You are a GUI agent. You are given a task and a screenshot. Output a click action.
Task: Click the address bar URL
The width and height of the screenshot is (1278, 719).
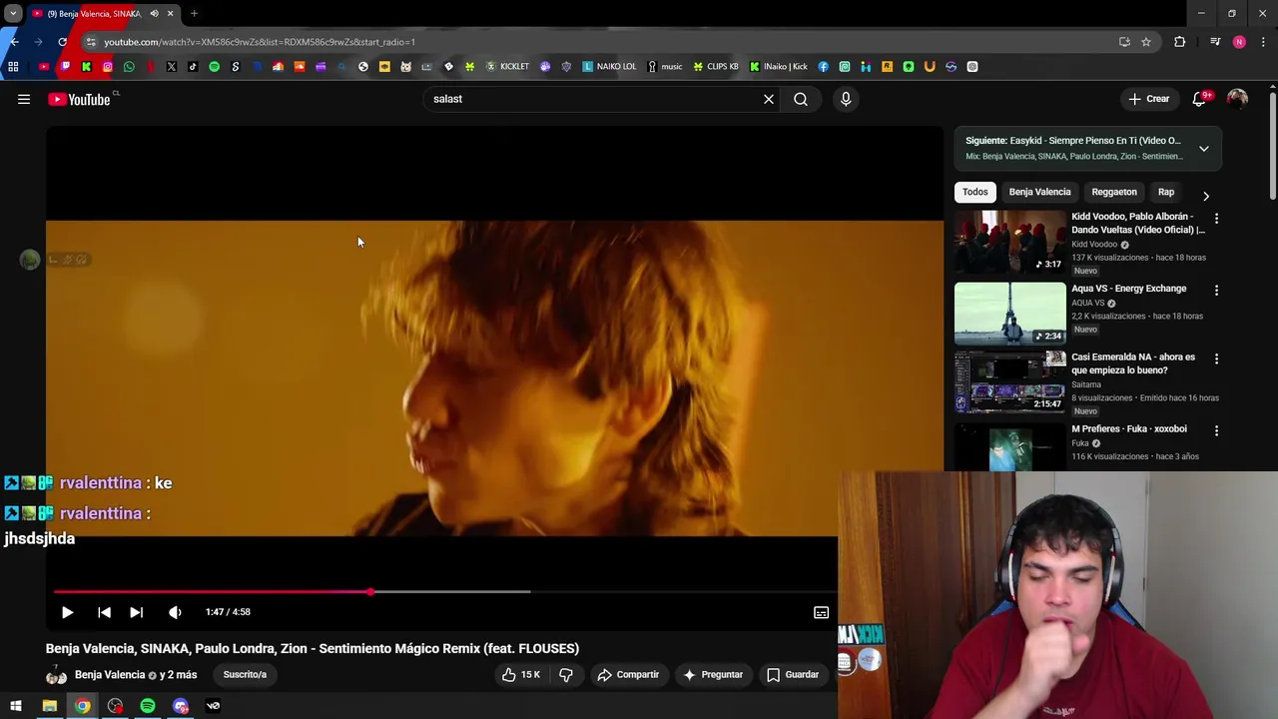tap(260, 42)
